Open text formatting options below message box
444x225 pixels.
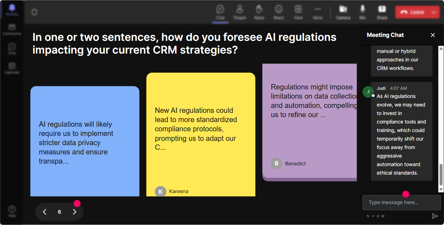click(368, 216)
